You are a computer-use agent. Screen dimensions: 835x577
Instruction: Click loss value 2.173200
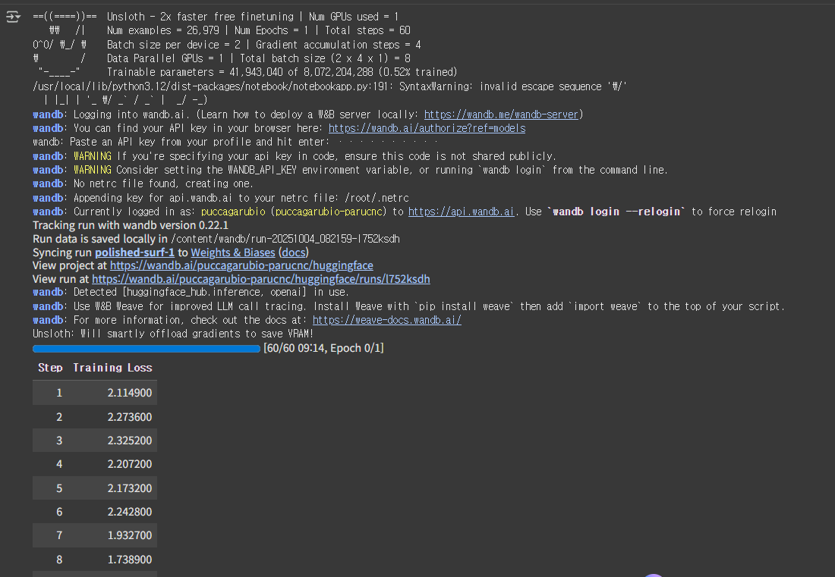pos(129,488)
